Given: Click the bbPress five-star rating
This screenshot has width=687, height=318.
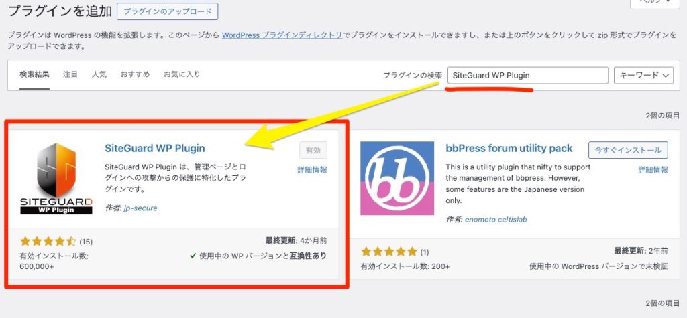Looking at the screenshot, I should tap(389, 252).
